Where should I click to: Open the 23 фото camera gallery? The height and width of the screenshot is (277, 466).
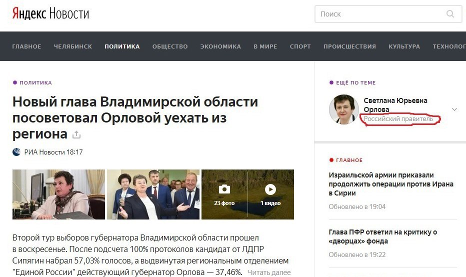coord(224,194)
